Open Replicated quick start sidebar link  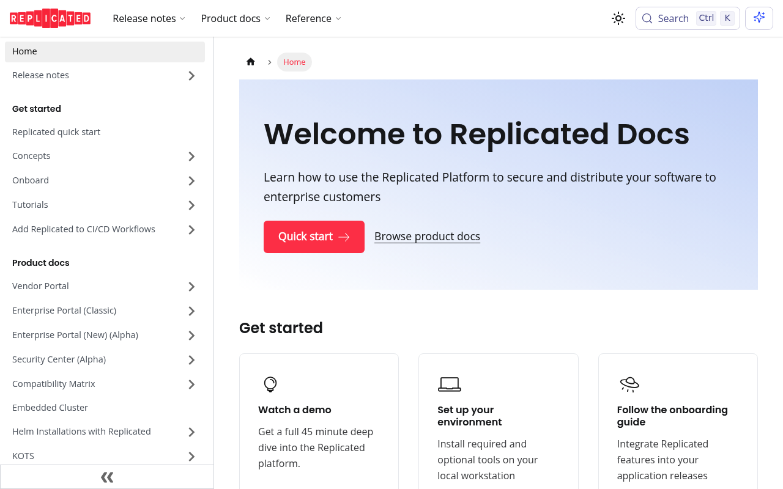pos(56,132)
